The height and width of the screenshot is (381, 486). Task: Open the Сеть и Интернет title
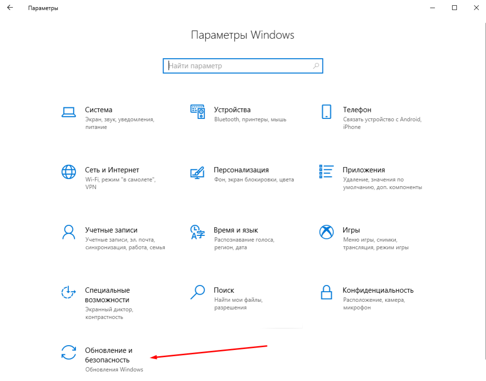[x=112, y=170]
